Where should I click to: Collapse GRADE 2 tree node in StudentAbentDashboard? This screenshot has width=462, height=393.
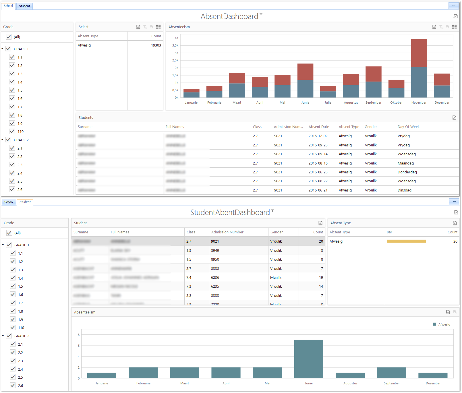3,336
